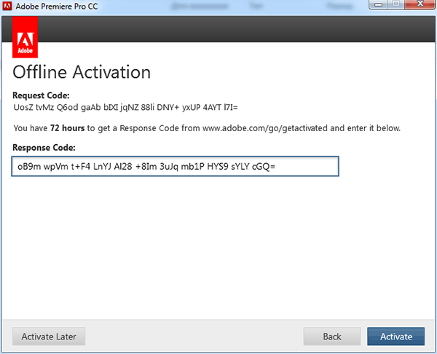
Task: Close the Adobe Premiere Pro CC window
Action: 420,4
